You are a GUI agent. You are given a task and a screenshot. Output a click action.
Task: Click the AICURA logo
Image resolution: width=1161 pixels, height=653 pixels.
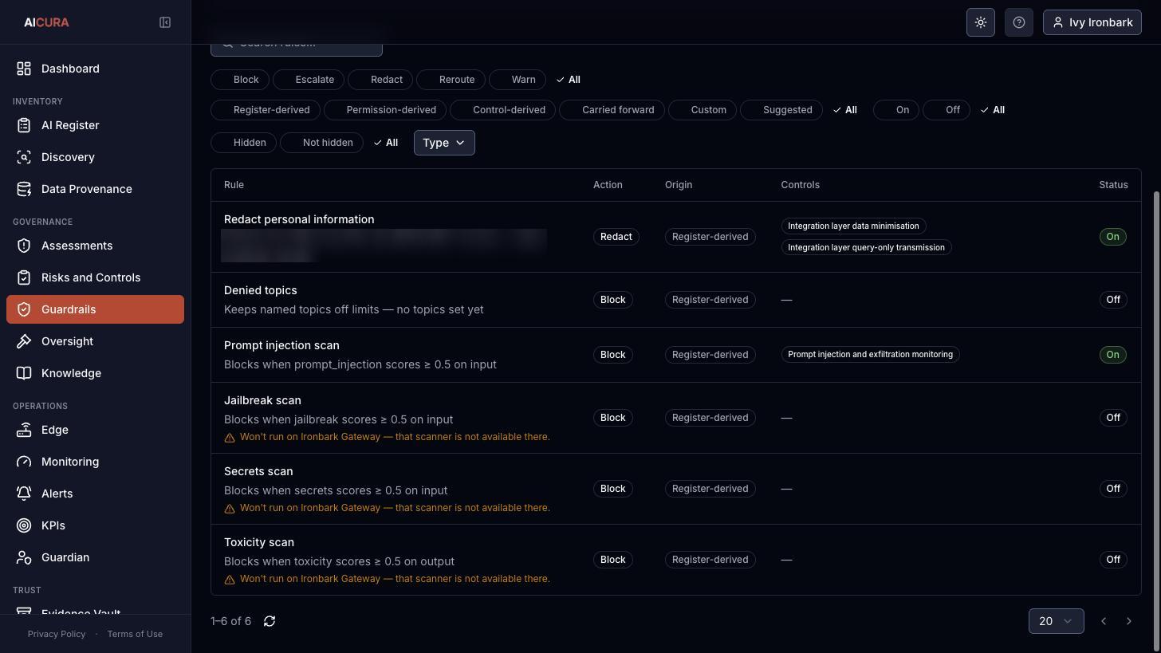point(46,22)
